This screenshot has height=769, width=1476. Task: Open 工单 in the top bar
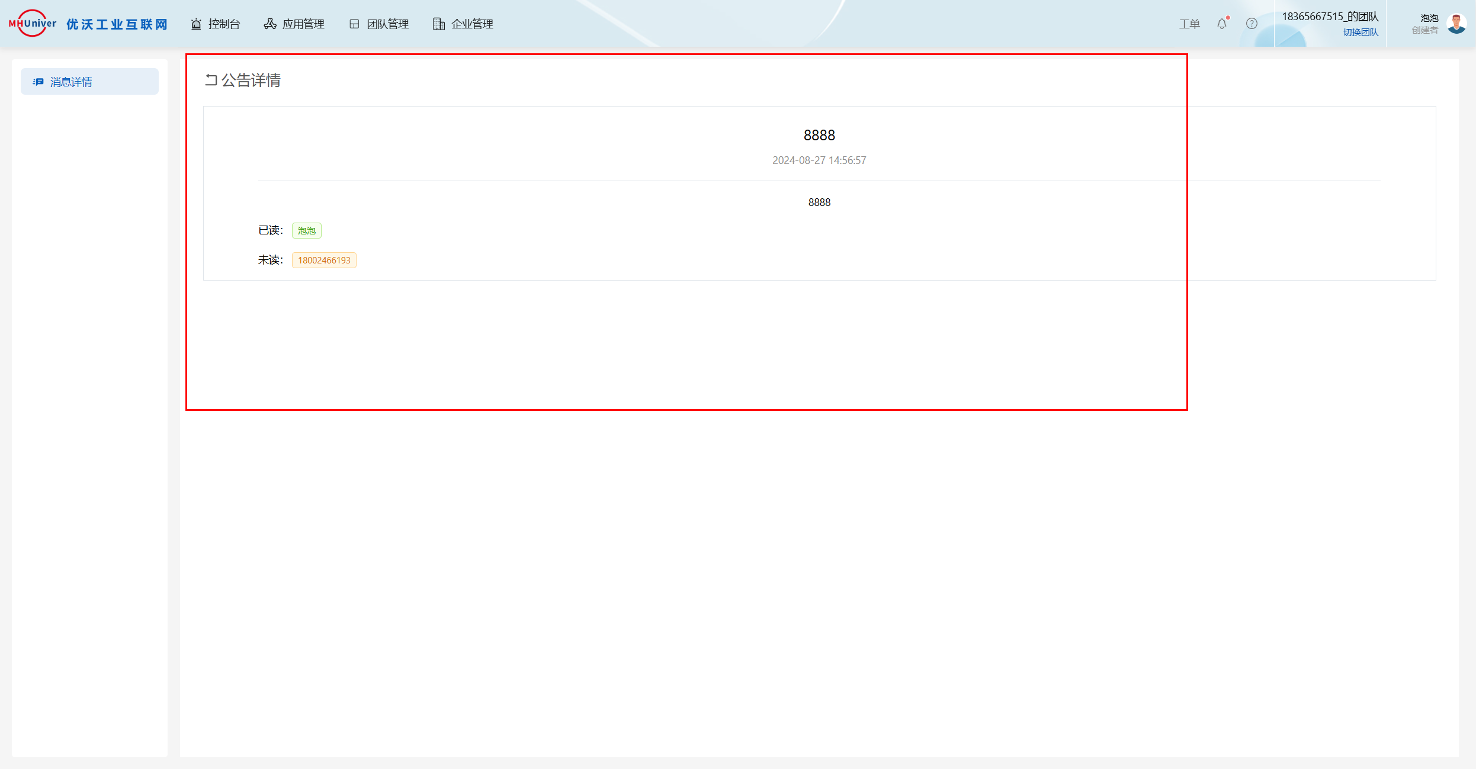(1189, 24)
